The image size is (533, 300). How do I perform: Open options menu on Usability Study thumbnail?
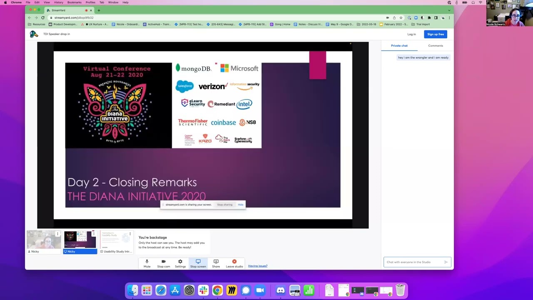point(130,234)
